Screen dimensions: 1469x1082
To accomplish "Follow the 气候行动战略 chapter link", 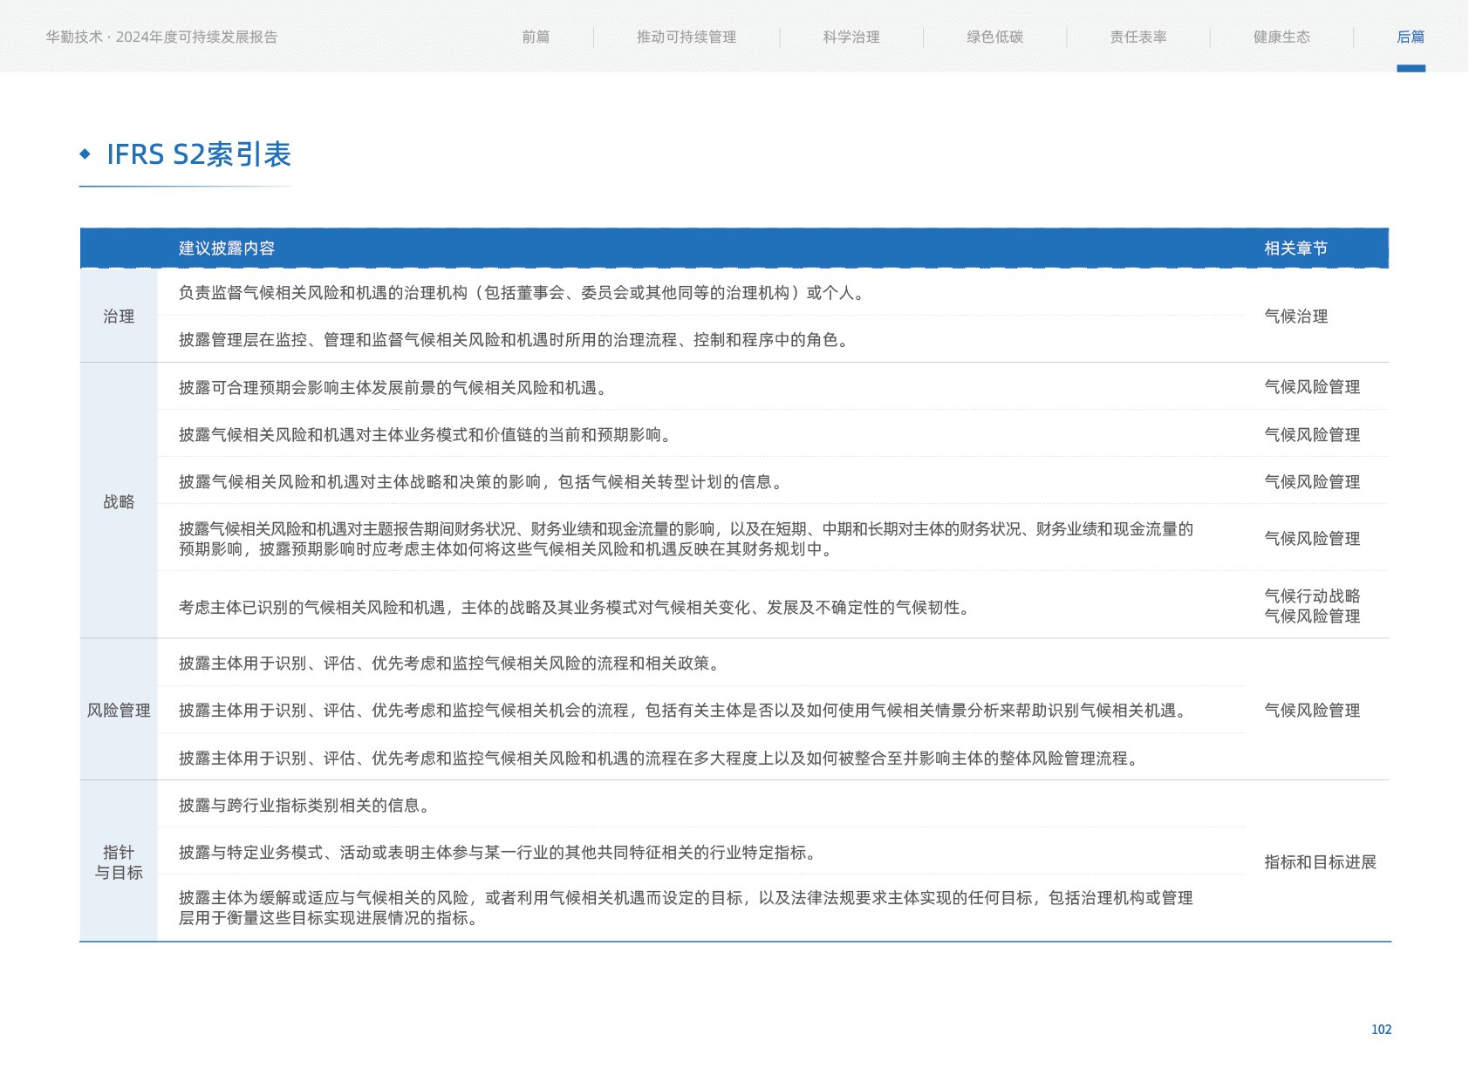I will click(1312, 595).
